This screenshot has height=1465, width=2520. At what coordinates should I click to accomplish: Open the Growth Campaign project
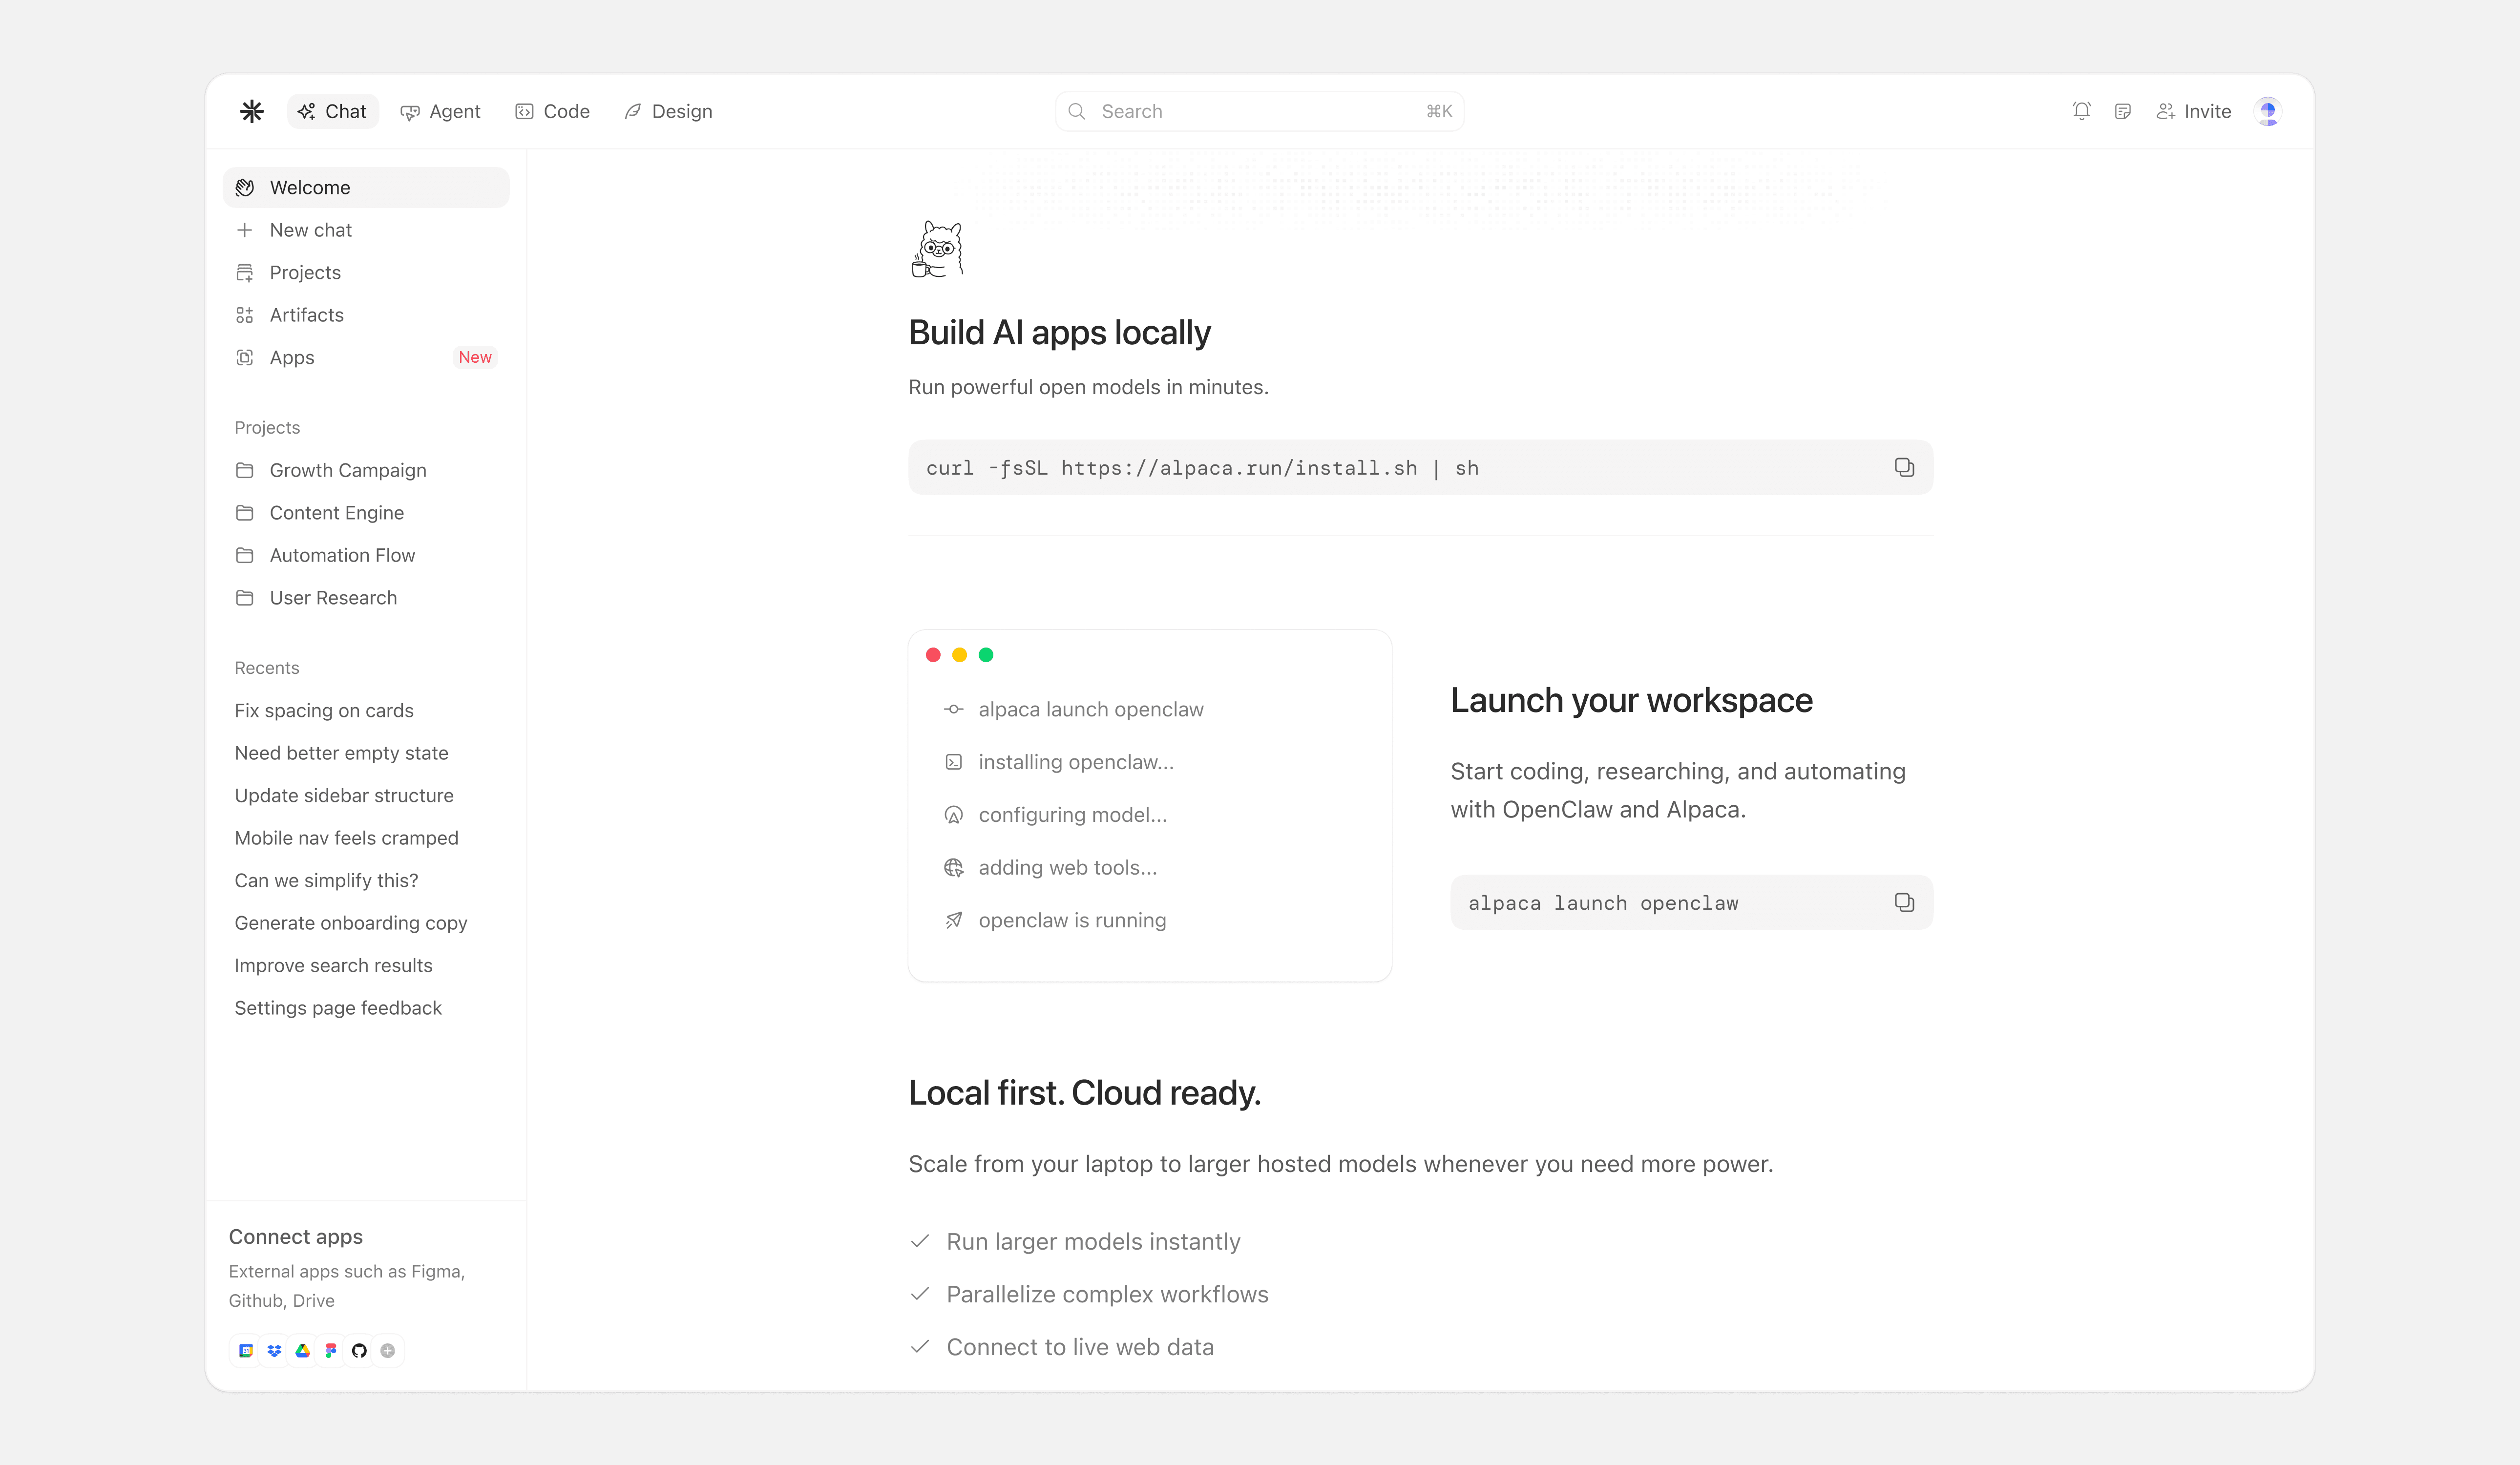(366, 470)
